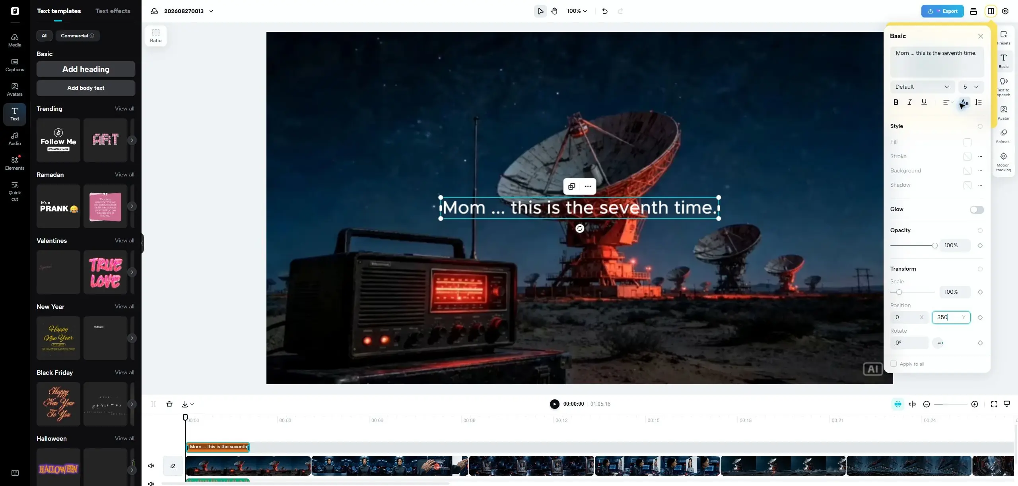Select the pointer tool

point(540,11)
